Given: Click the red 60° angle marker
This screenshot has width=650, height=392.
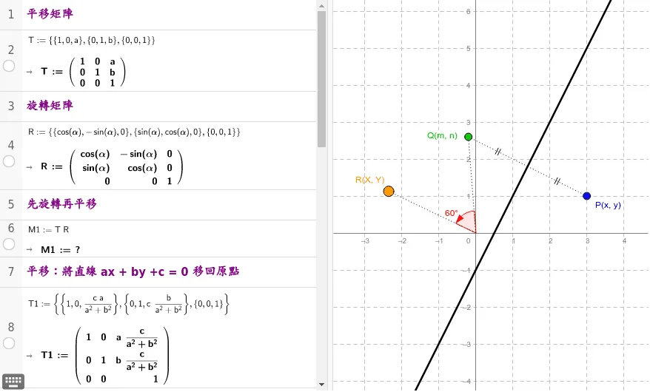Looking at the screenshot, I should click(466, 223).
